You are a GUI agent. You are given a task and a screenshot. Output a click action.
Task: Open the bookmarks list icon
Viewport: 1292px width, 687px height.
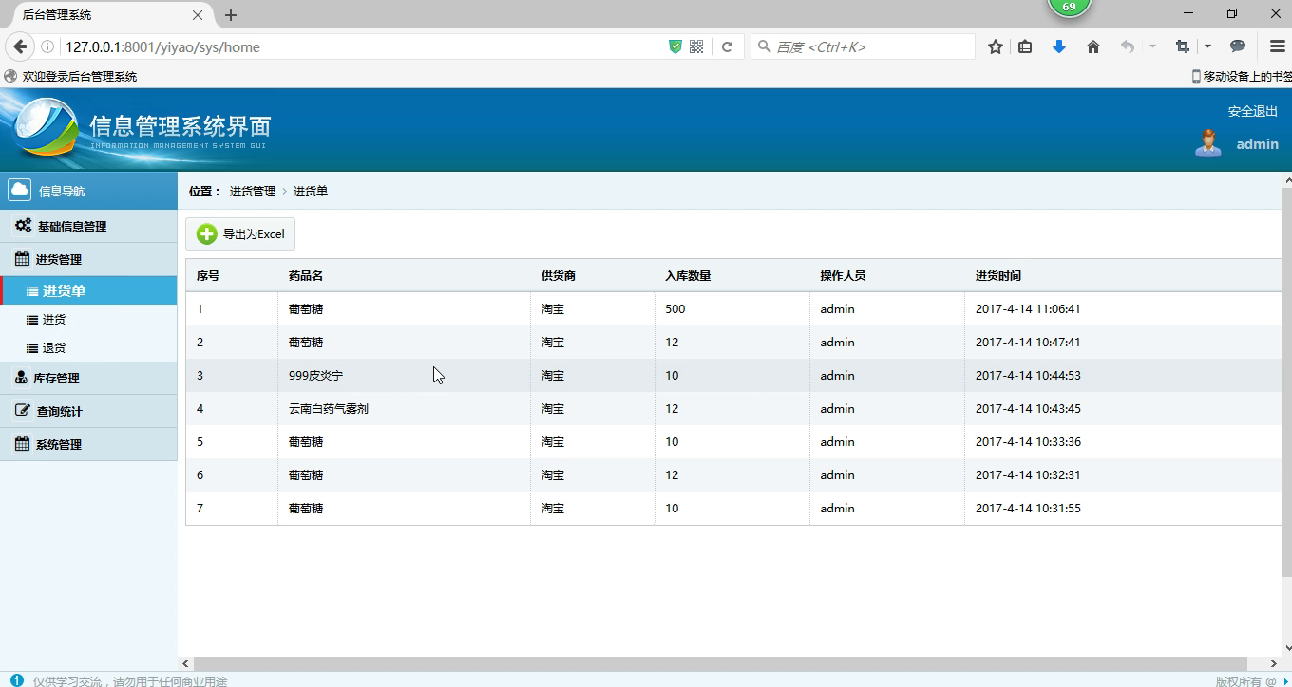pyautogui.click(x=1025, y=46)
